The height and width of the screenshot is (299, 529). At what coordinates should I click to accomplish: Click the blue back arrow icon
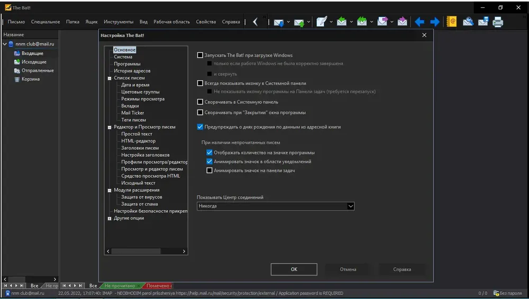419,22
